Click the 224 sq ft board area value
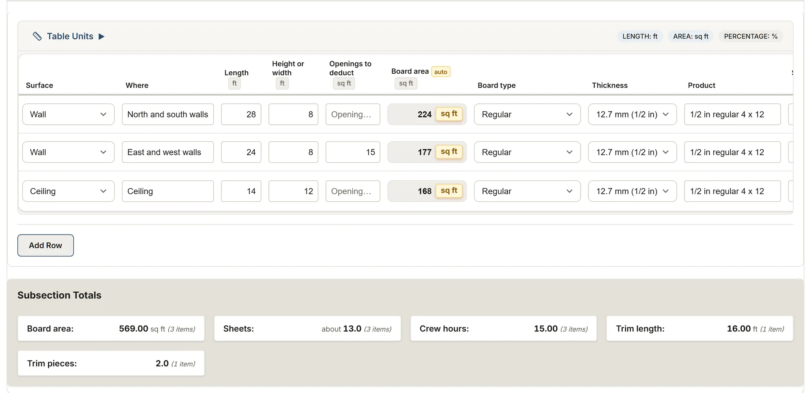The height and width of the screenshot is (393, 811). click(x=427, y=114)
